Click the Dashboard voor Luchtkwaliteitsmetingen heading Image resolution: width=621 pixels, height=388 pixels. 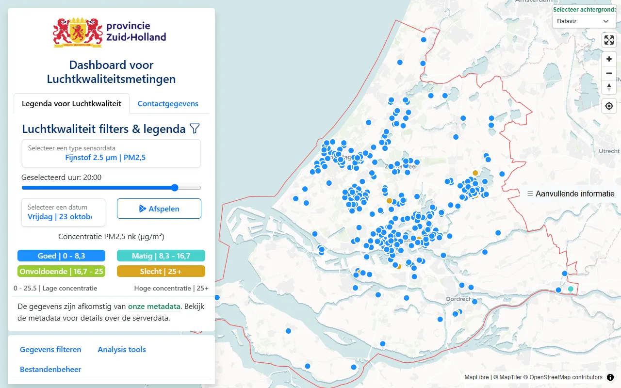(x=111, y=72)
